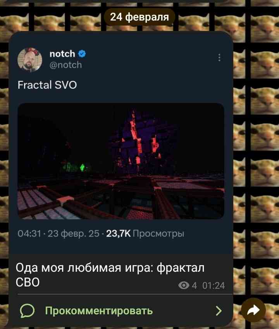279x329 pixels.
Task: Click the eye views icon on the post
Action: [184, 285]
